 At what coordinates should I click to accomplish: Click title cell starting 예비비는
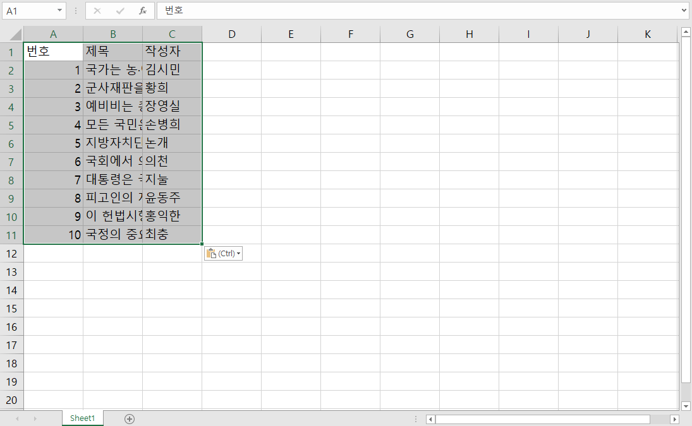pos(113,107)
